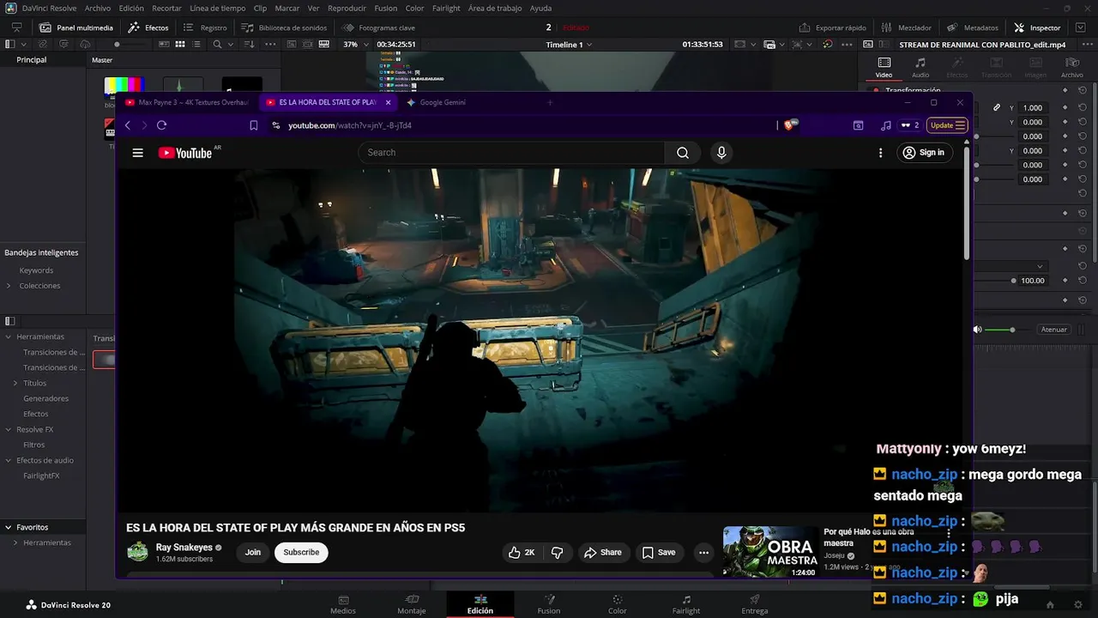
Task: Open the Mezclador audio mixer
Action: (x=906, y=27)
